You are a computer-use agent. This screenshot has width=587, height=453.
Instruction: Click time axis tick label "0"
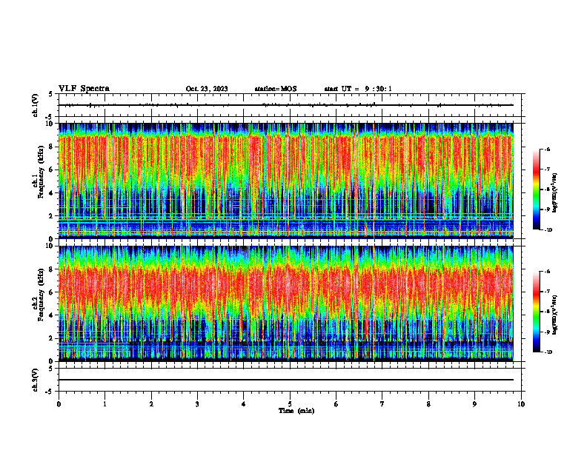pyautogui.click(x=59, y=404)
